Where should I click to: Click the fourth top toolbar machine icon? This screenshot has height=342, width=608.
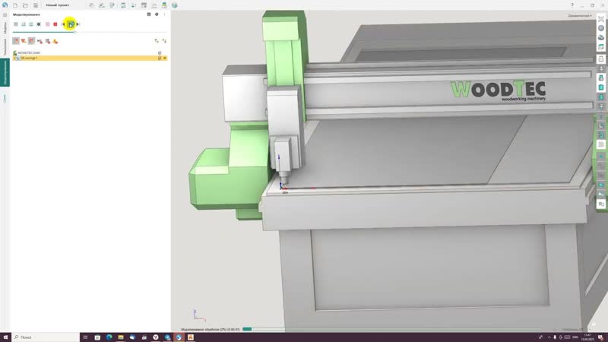pos(123,5)
